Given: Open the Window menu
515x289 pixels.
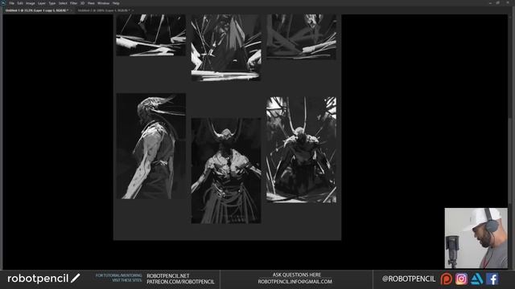Looking at the screenshot, I should tap(103, 3).
